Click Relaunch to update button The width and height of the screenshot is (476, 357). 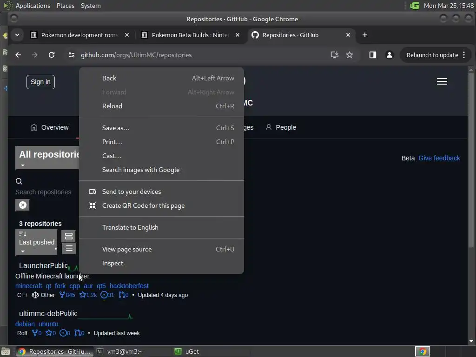[x=432, y=55]
